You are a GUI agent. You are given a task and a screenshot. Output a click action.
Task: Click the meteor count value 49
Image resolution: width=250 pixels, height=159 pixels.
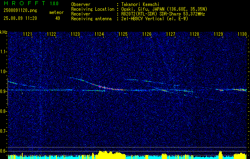(x=58, y=18)
